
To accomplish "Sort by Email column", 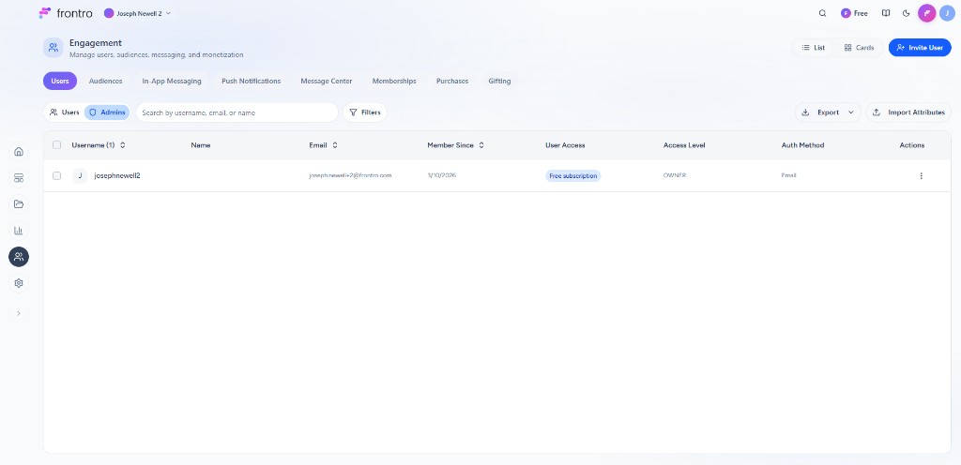I will click(324, 145).
